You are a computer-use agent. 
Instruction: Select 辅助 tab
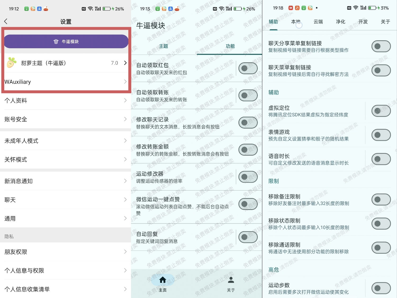click(273, 22)
